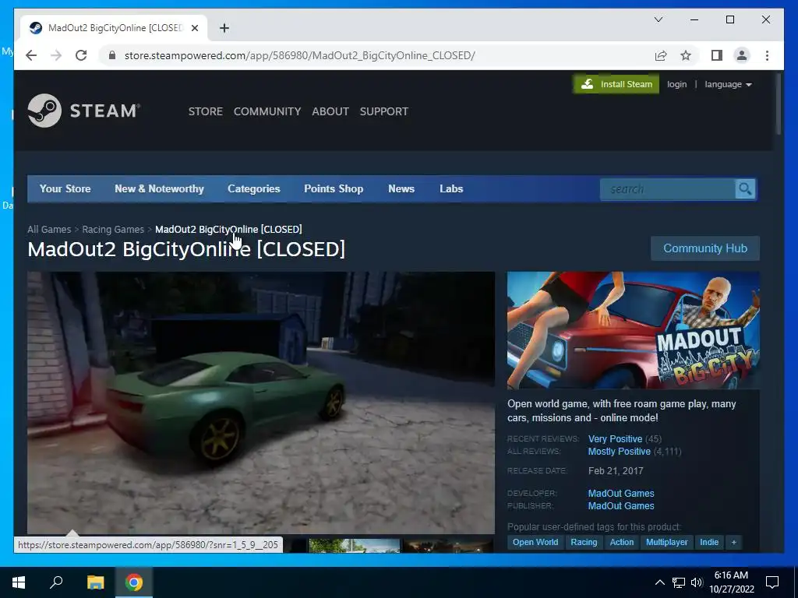Viewport: 798px width, 598px height.
Task: Click the network icon in the system tray
Action: (x=679, y=582)
